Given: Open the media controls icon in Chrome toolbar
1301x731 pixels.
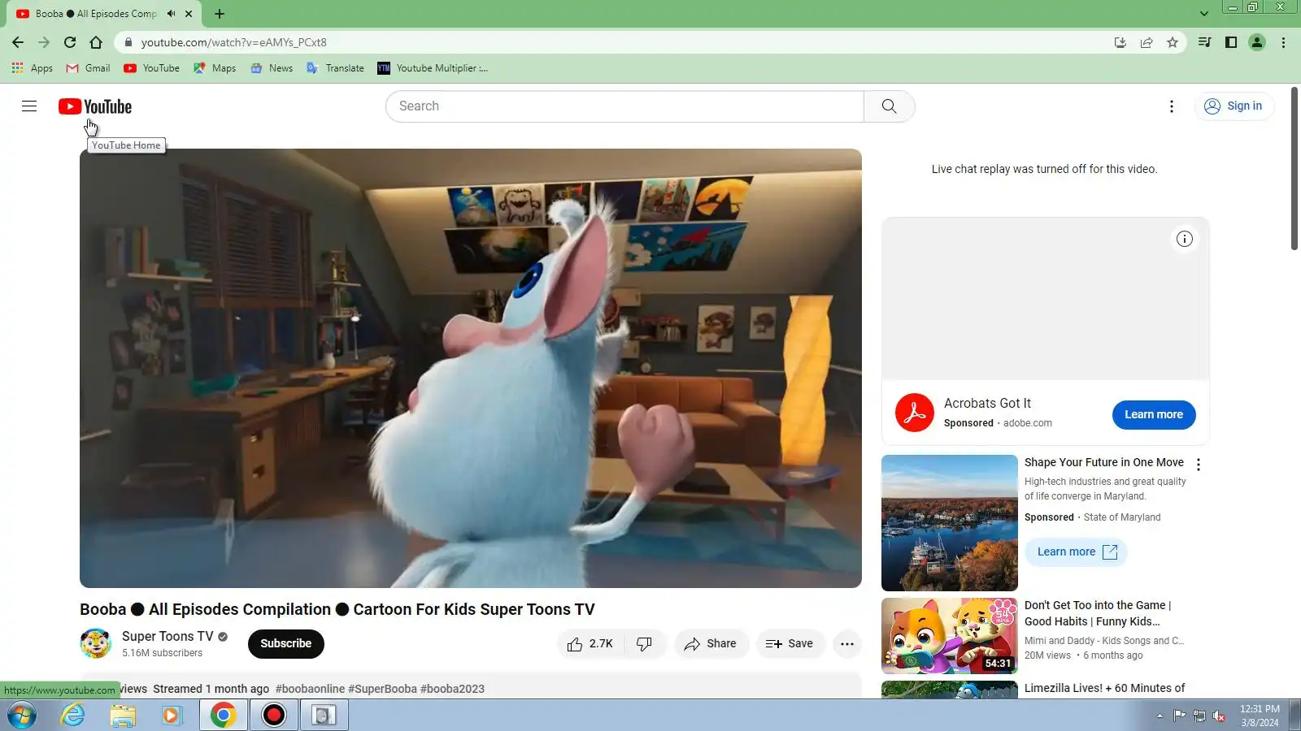Looking at the screenshot, I should 1205,42.
